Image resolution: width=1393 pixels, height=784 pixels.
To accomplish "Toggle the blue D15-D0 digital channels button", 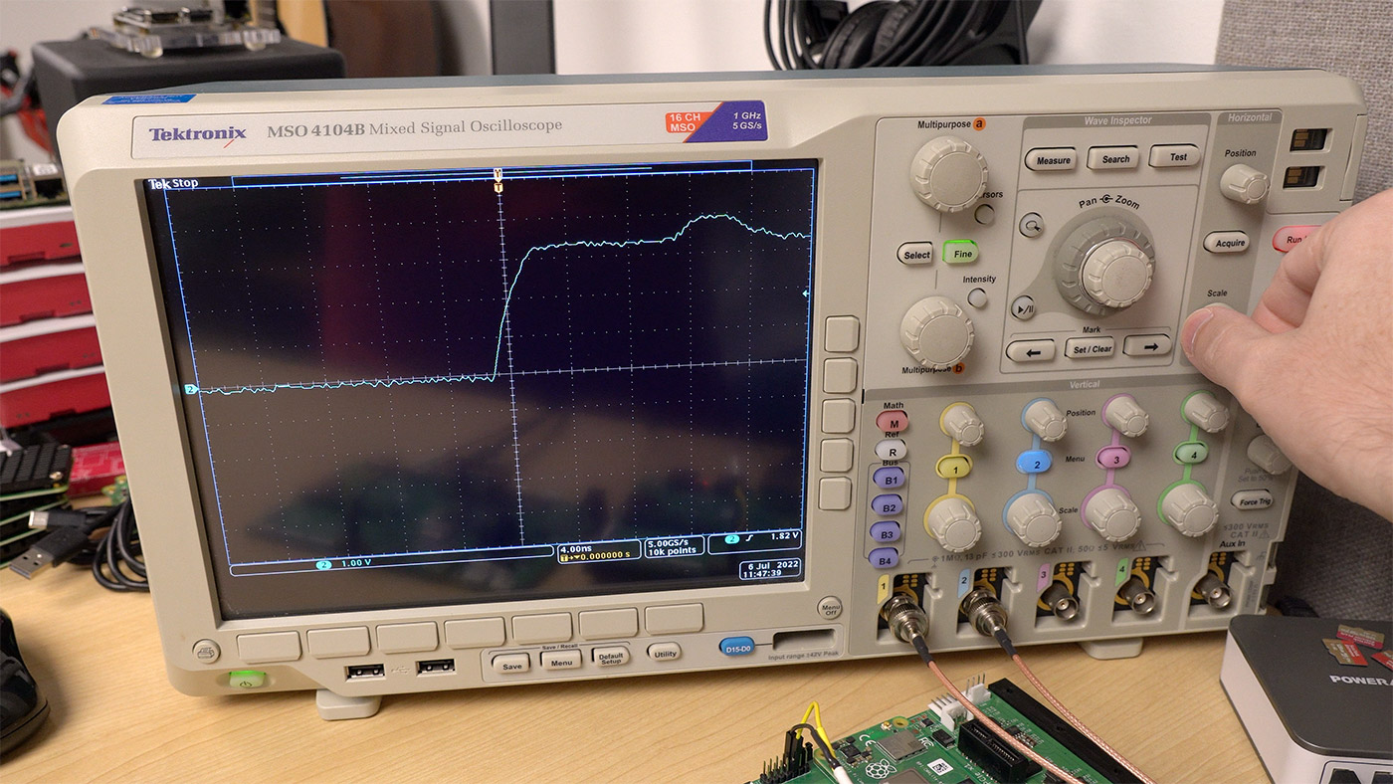I will 737,647.
